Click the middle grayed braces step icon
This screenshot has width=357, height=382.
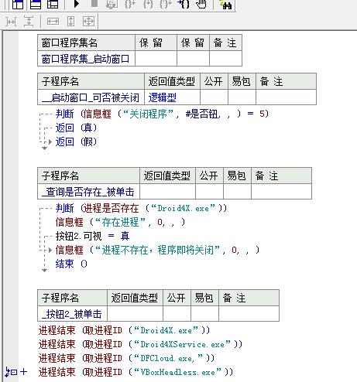[x=148, y=4]
